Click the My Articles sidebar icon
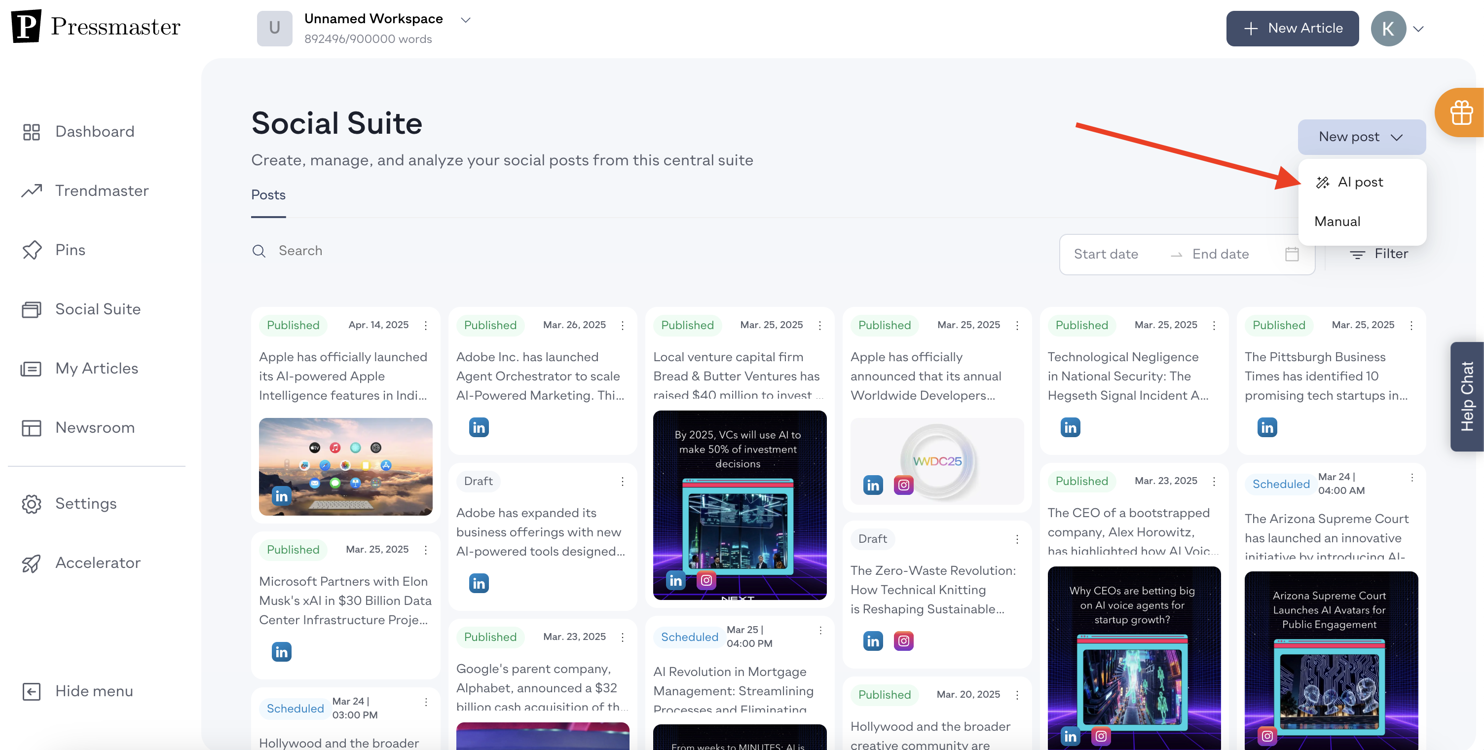 click(31, 369)
